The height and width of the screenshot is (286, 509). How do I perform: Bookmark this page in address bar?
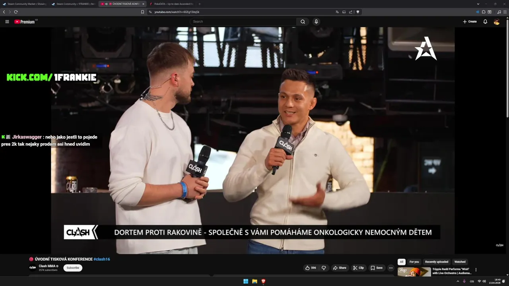[142, 12]
